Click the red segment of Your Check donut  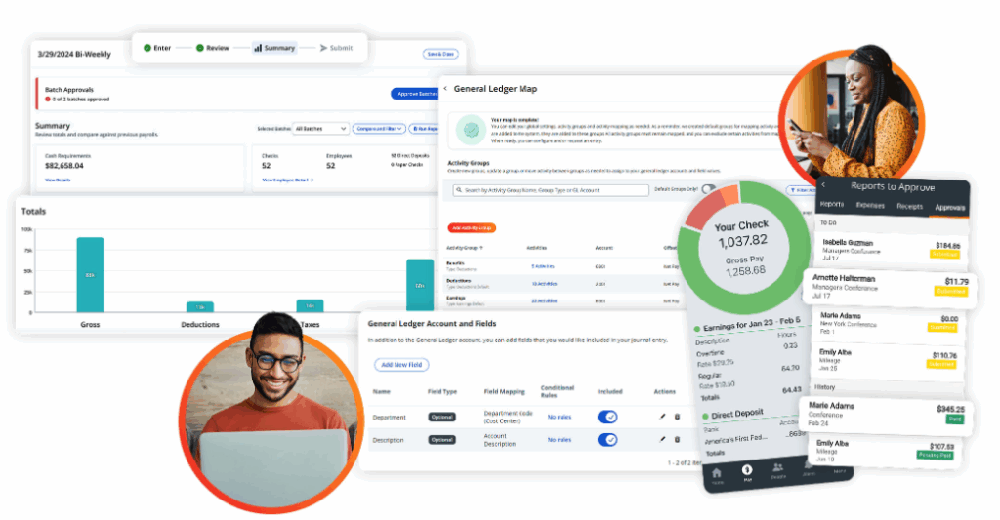pyautogui.click(x=703, y=211)
